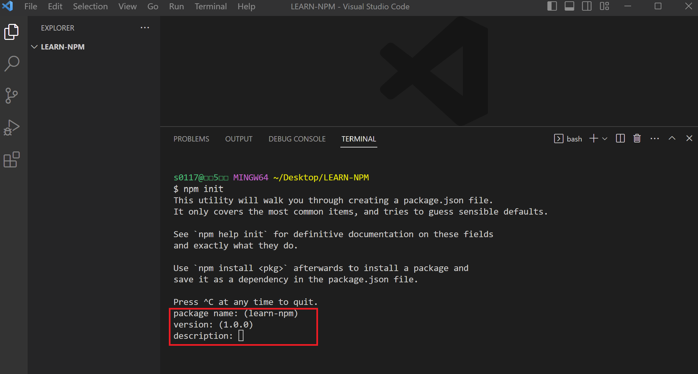
Task: Open Run and Debug view
Action: point(12,128)
